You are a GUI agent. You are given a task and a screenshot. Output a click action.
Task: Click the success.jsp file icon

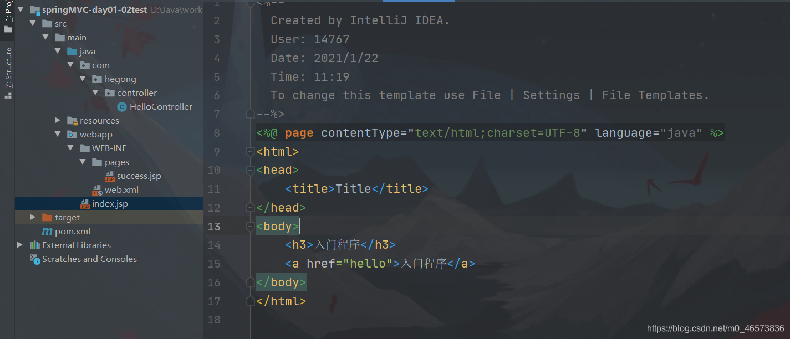(110, 176)
